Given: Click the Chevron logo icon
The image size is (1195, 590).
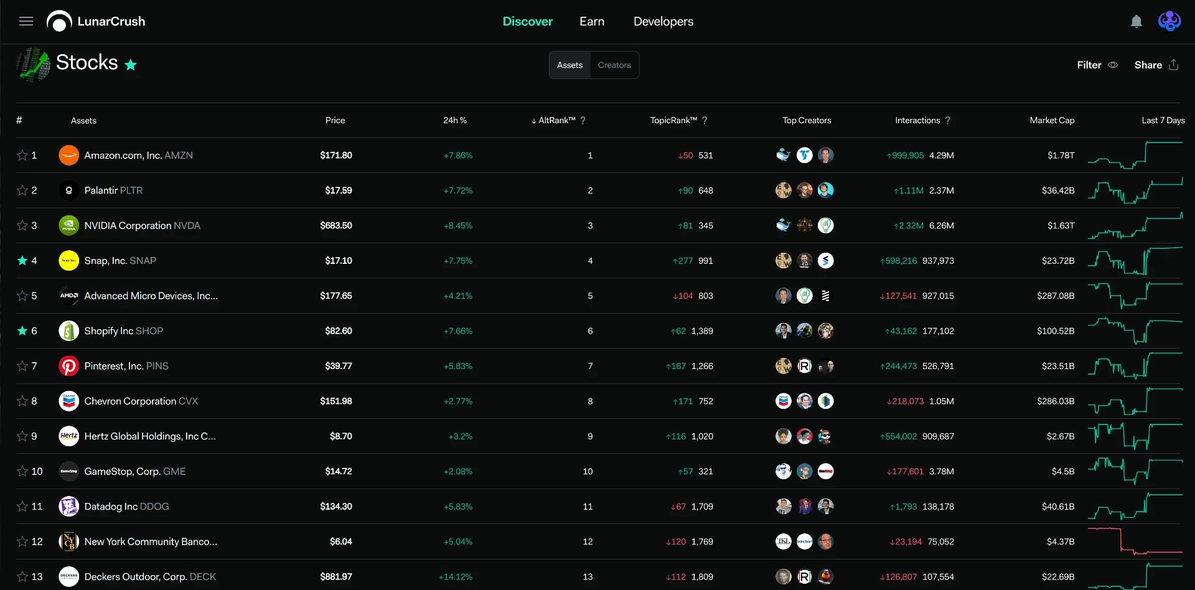Looking at the screenshot, I should [x=68, y=401].
